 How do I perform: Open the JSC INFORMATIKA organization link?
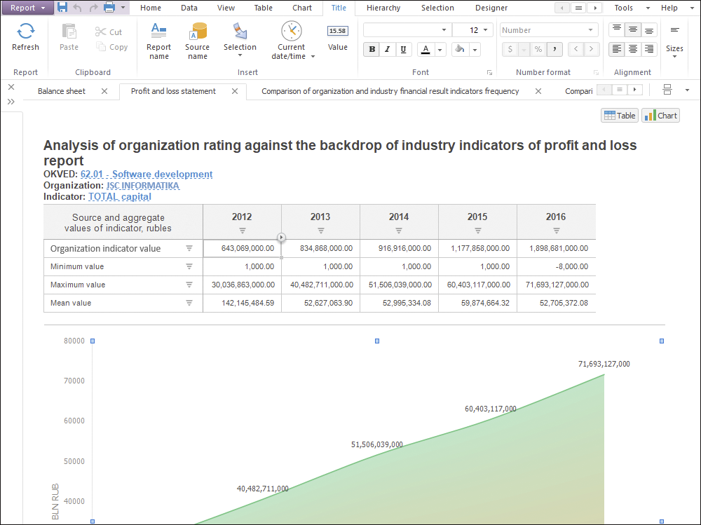143,186
